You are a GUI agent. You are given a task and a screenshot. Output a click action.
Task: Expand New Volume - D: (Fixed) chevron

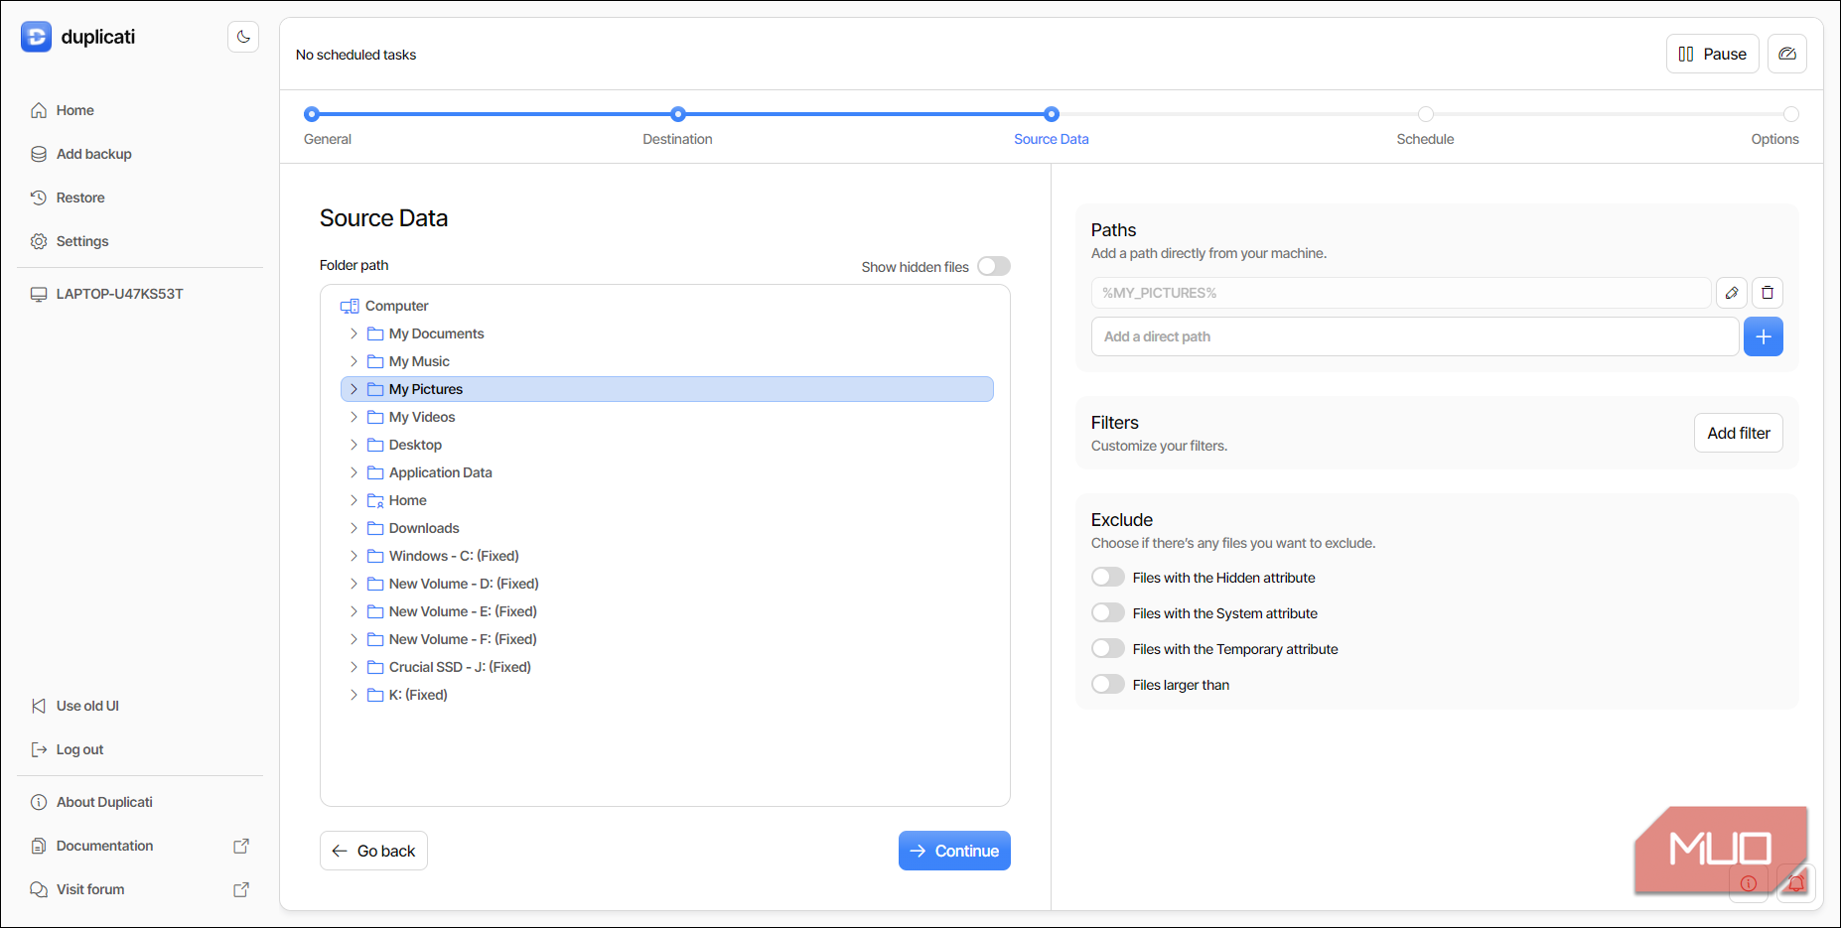coord(354,584)
